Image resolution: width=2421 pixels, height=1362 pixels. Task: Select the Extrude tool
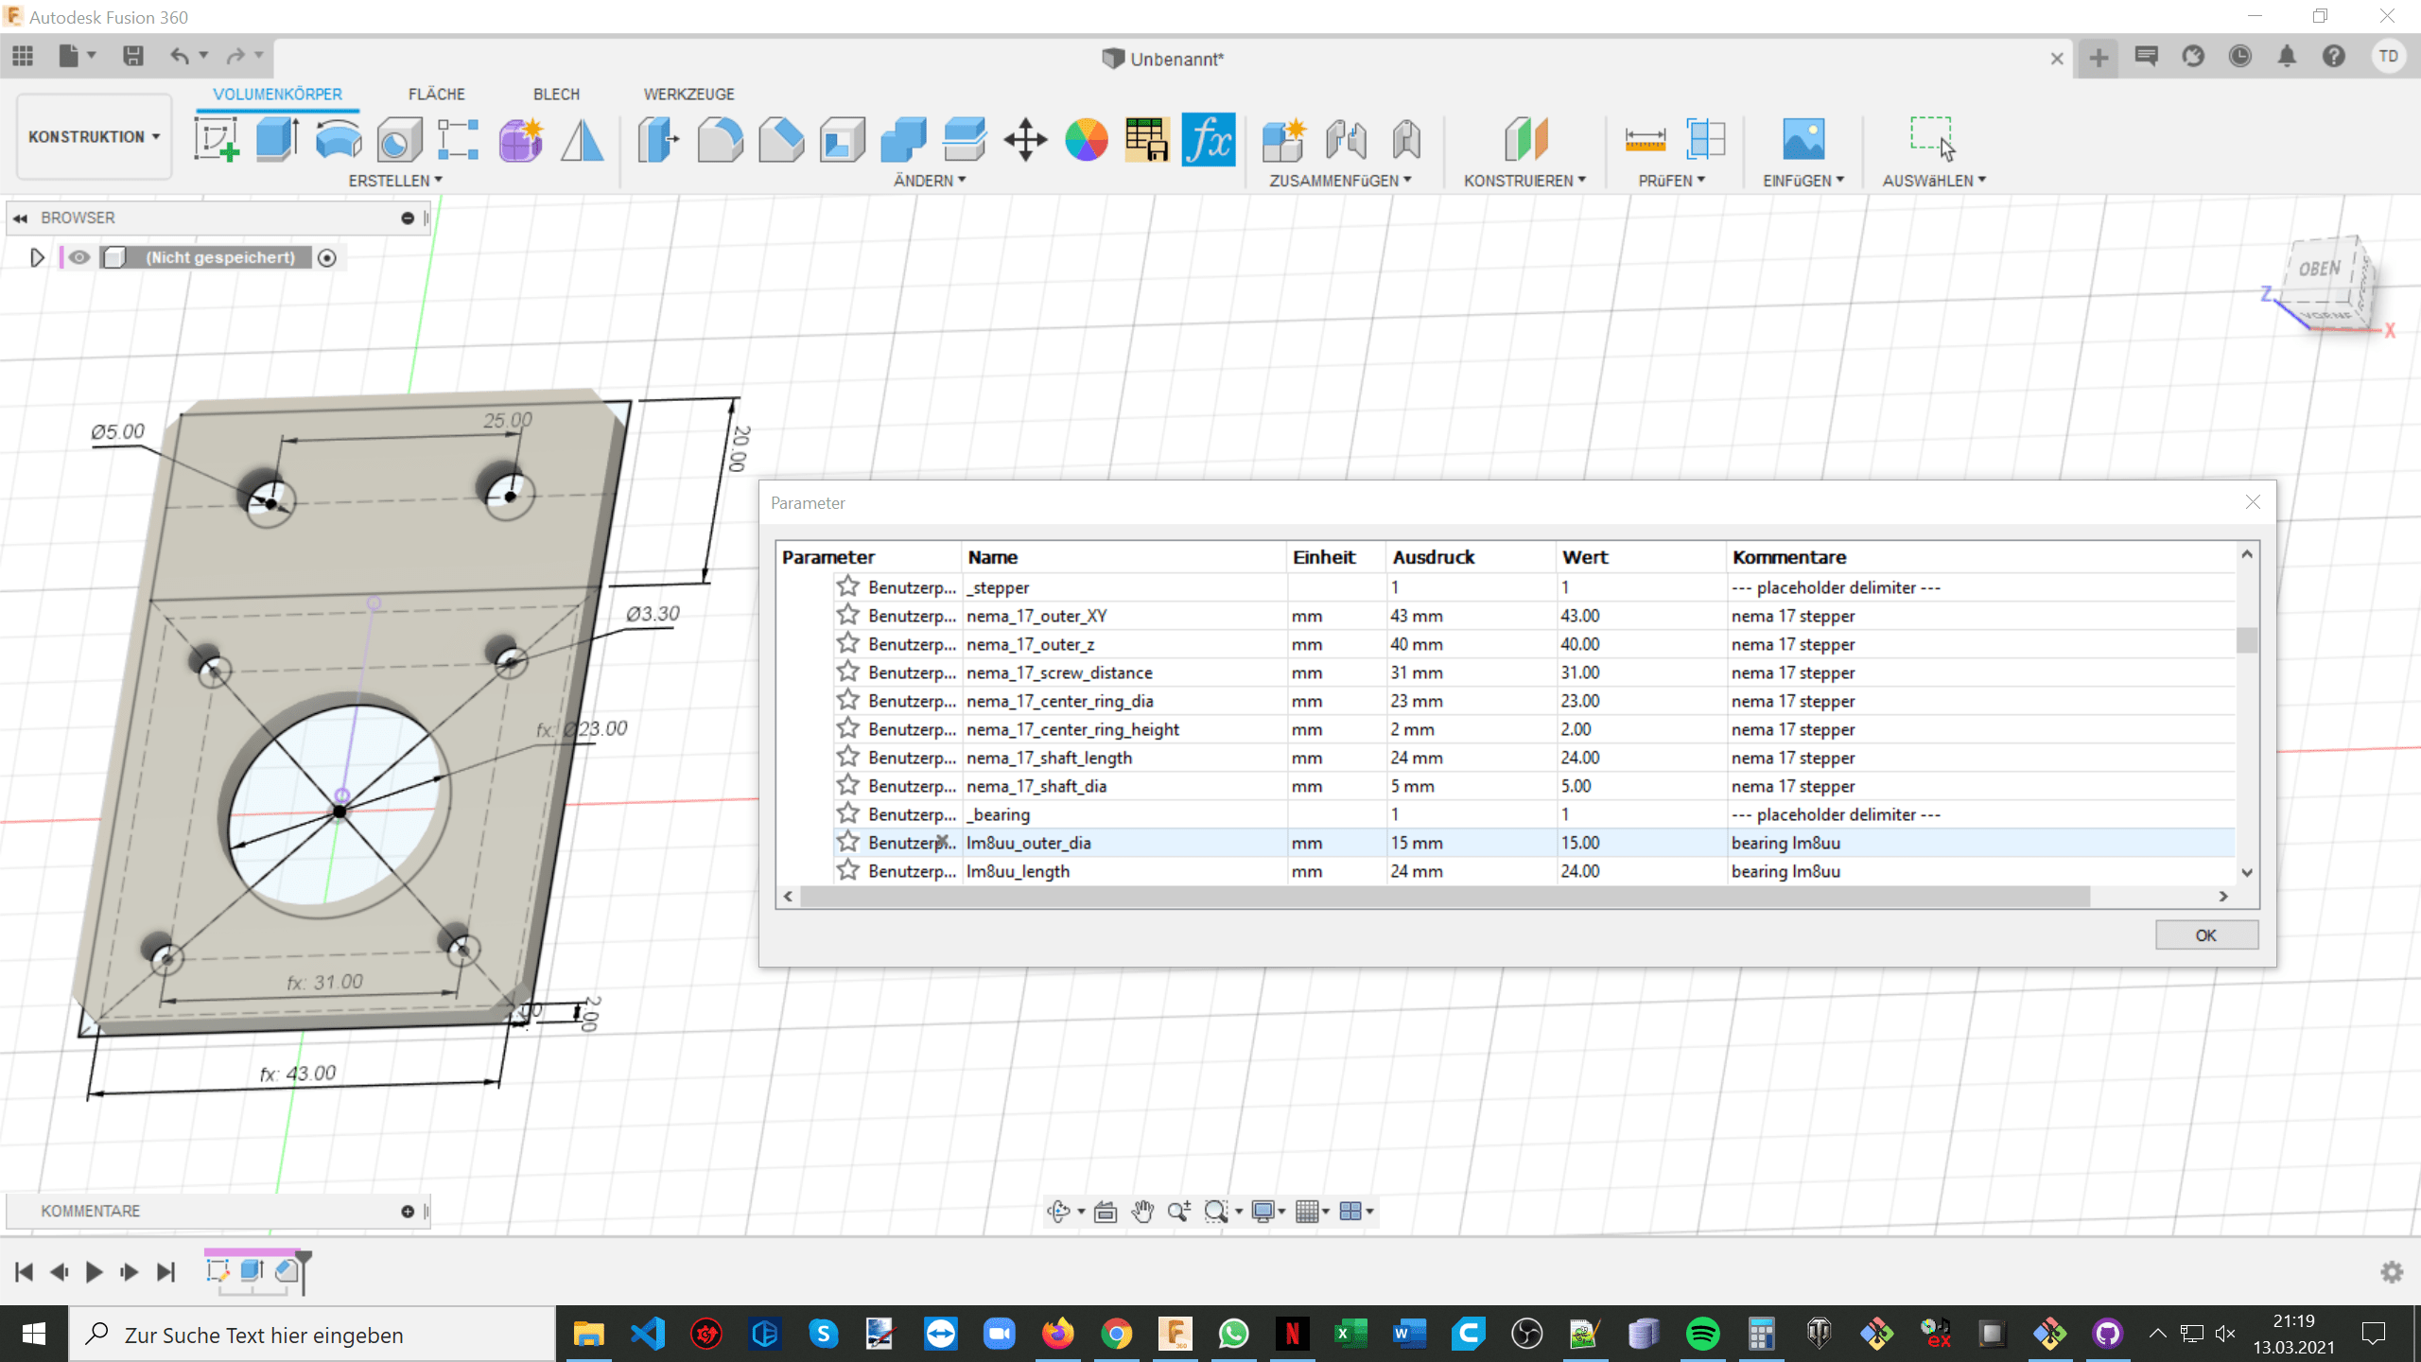tap(277, 139)
